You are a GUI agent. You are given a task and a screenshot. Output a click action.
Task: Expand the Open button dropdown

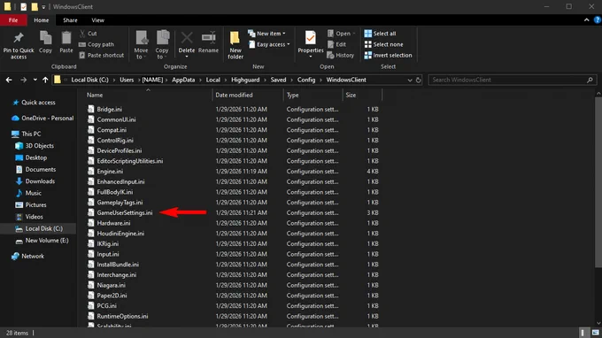353,34
